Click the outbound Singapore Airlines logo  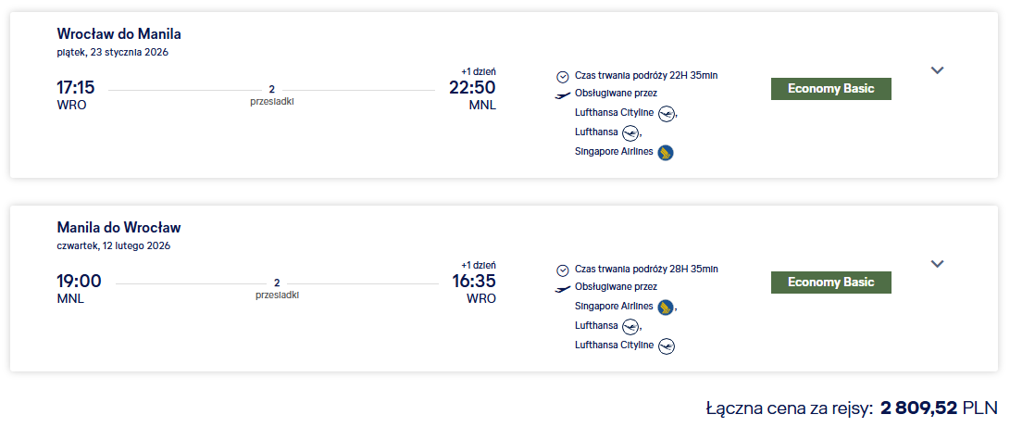[x=666, y=153]
